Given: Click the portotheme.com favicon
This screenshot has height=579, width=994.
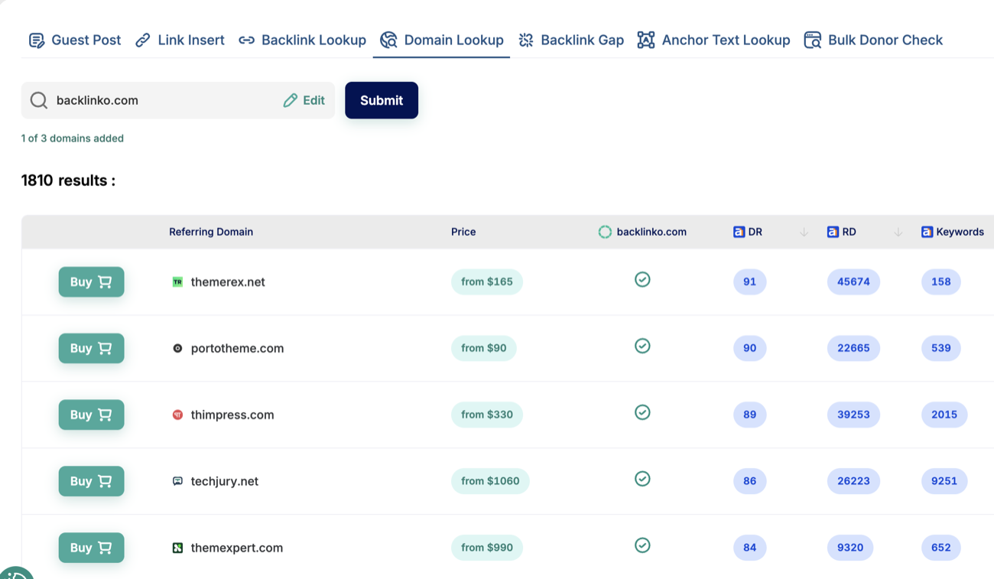Looking at the screenshot, I should tap(177, 348).
